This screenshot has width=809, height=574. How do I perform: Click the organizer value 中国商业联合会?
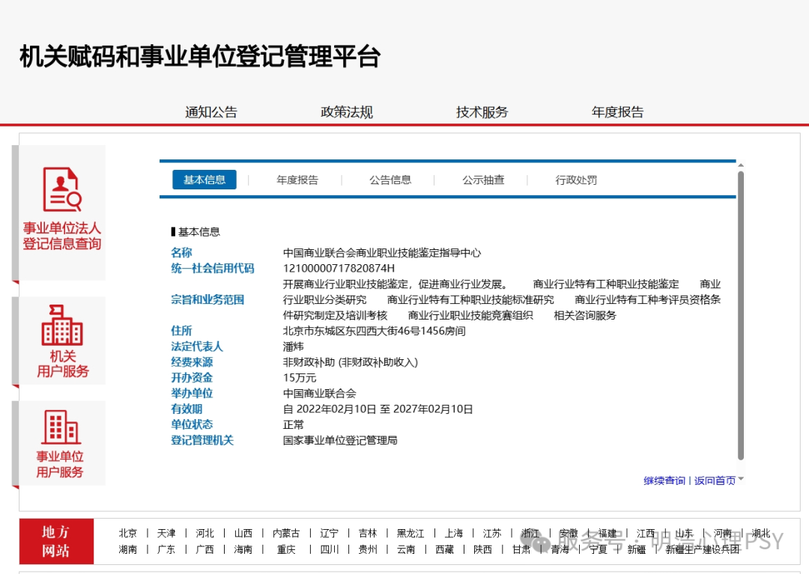tap(319, 394)
